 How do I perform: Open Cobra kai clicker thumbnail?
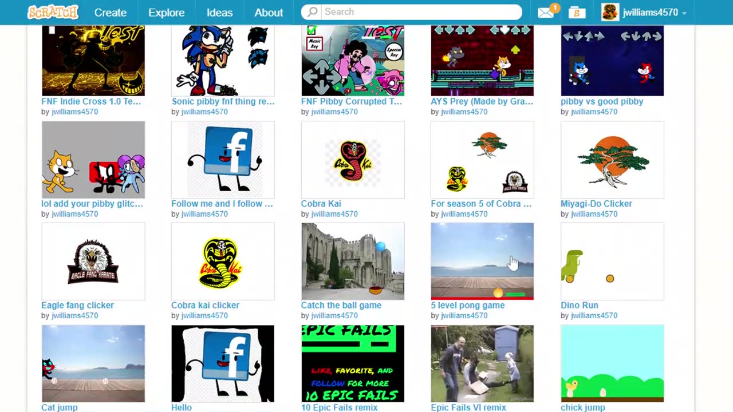(x=223, y=262)
